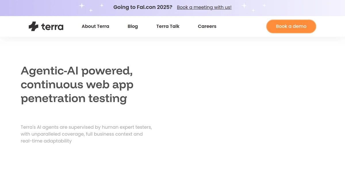Viewport: 345px width, 194px height.
Task: Follow the 'Book a meeting with us!' link
Action: point(204,7)
